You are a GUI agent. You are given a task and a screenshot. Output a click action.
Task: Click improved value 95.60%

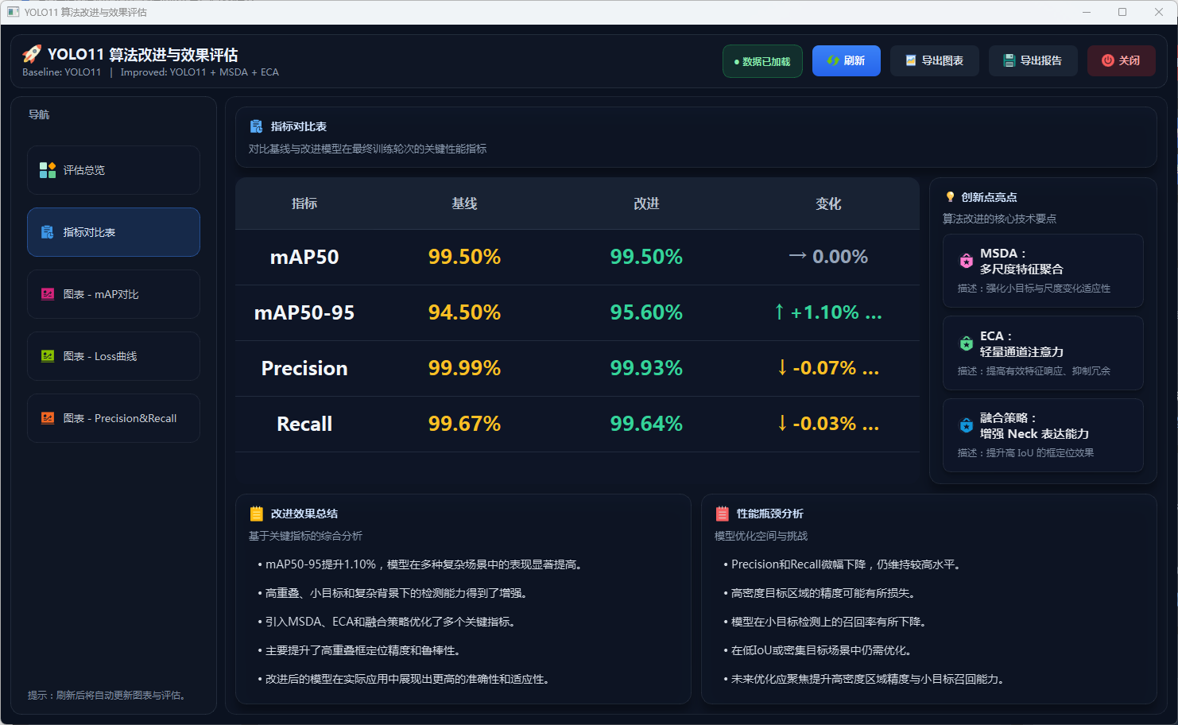tap(646, 312)
